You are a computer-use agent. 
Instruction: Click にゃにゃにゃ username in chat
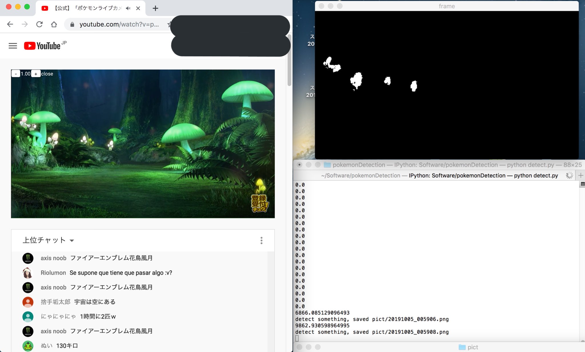[x=58, y=316]
